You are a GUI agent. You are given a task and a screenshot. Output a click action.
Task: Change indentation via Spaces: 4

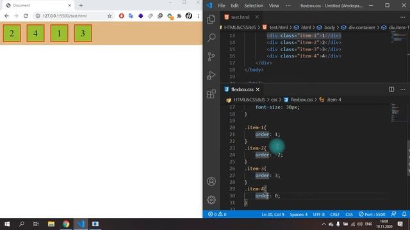(x=299, y=215)
